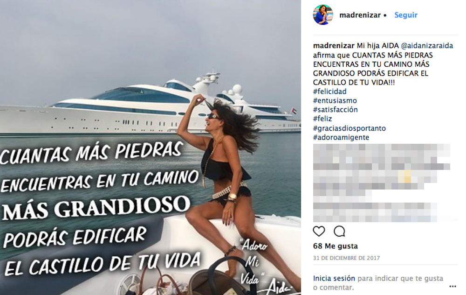Viewport: 466px width, 295px height.
Task: View the 68 Me gusta likes list
Action: [x=335, y=246]
